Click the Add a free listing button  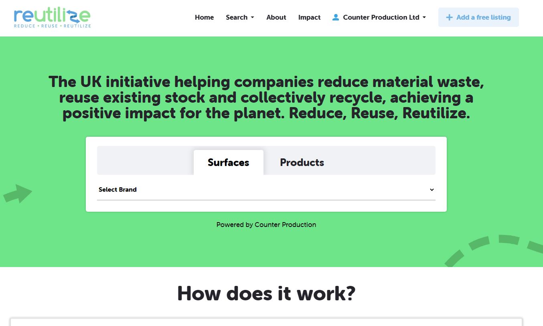478,17
